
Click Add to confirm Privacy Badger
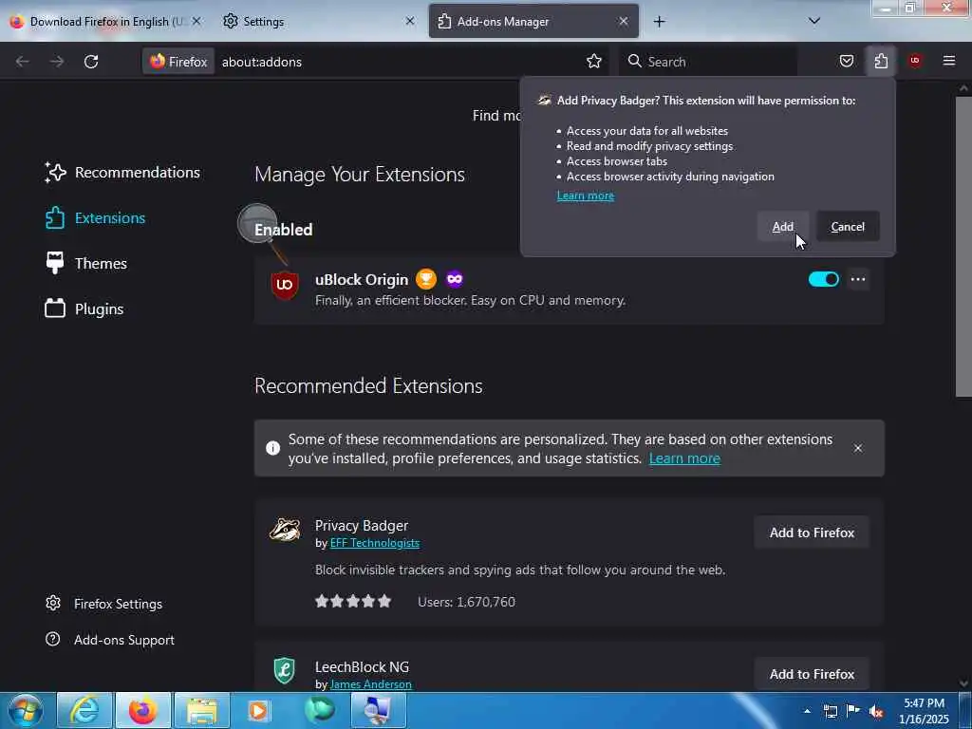[783, 227]
